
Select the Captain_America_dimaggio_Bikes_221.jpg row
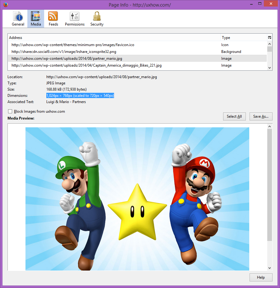[x=86, y=65]
